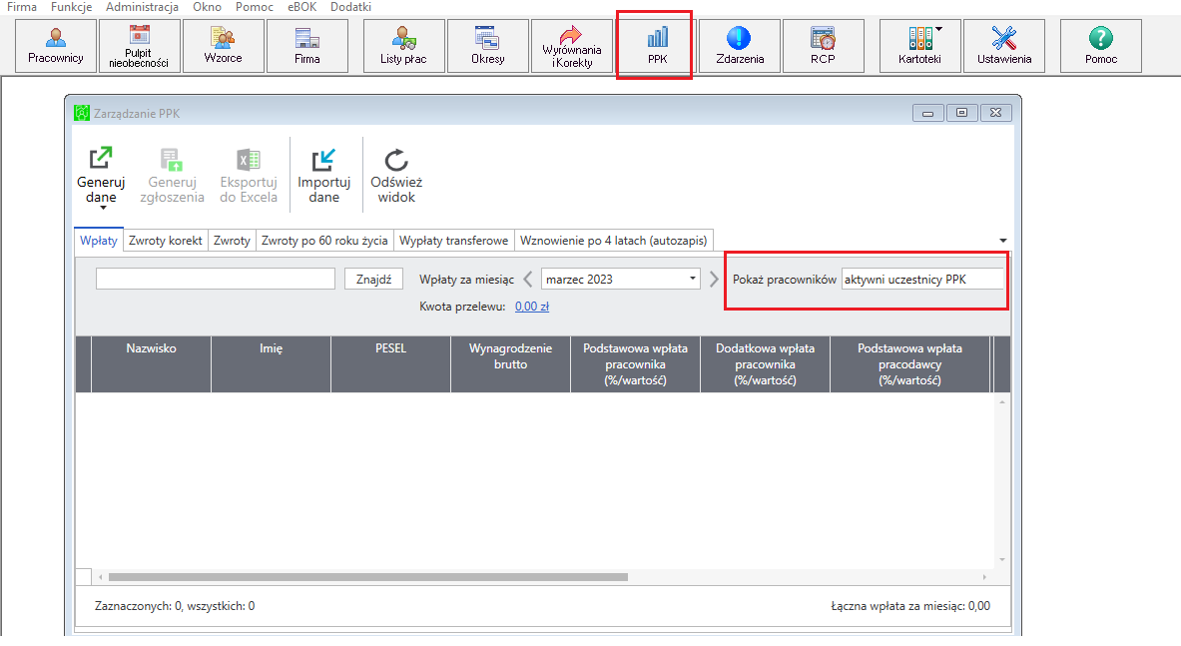Click horizontal scrollbar left arrow
Screen dimensions: 1181x646
pyautogui.click(x=100, y=577)
